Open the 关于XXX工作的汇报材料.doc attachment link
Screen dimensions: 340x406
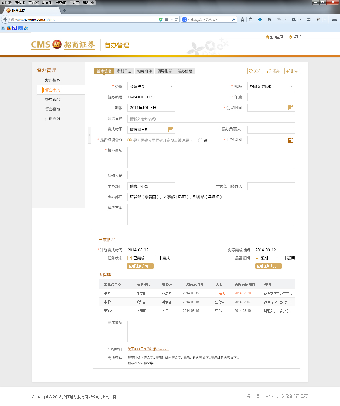pyautogui.click(x=148, y=349)
